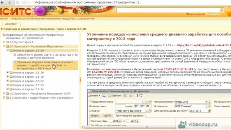Reload the page with the refresh icon

point(18,3)
